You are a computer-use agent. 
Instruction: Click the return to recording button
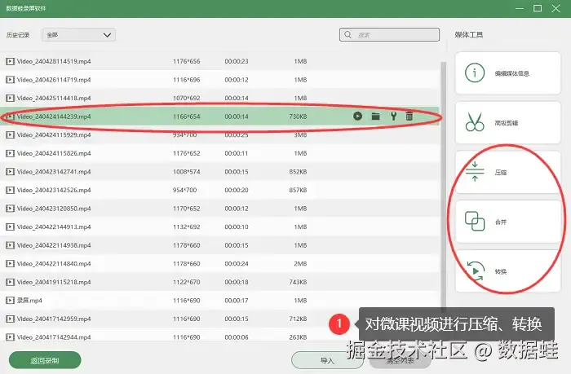point(45,360)
